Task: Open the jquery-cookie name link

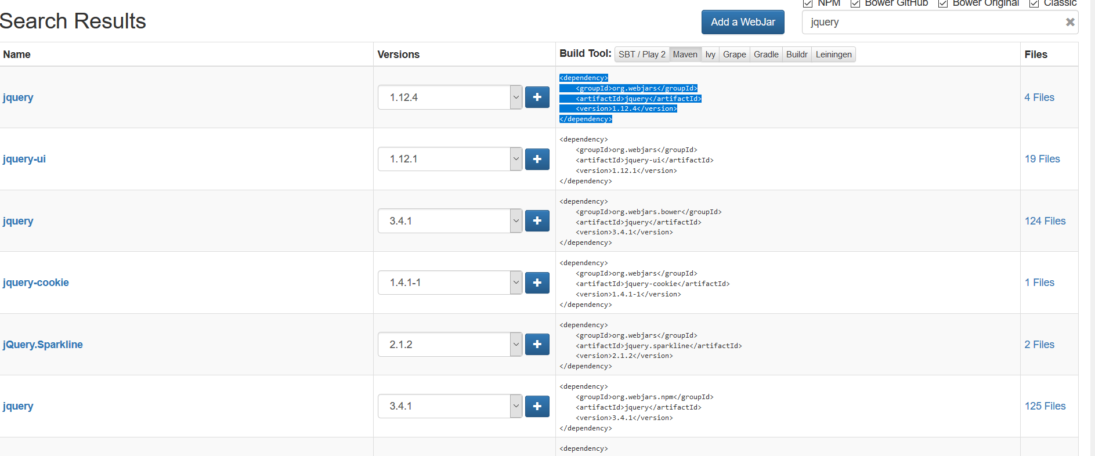Action: [36, 283]
